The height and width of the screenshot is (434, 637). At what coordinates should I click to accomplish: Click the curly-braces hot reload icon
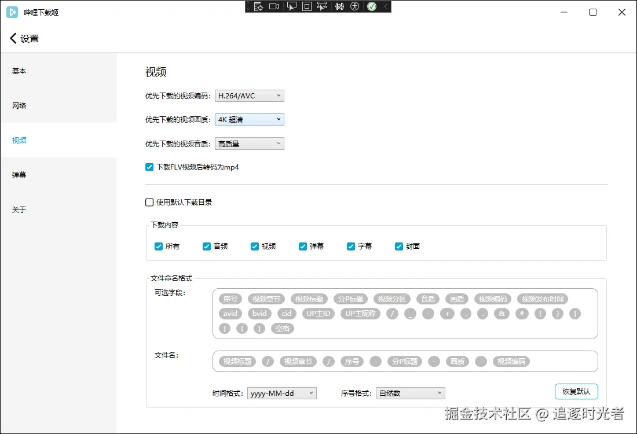coord(339,6)
